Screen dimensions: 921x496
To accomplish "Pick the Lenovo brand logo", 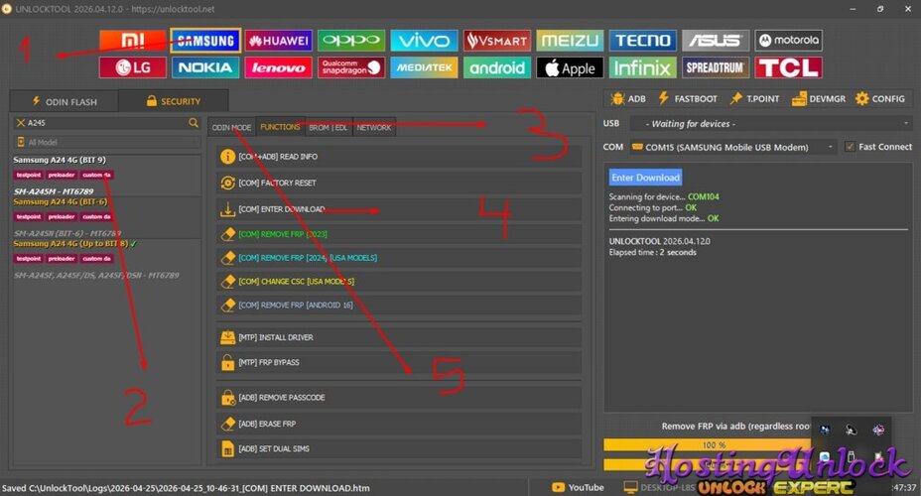I will pos(279,67).
